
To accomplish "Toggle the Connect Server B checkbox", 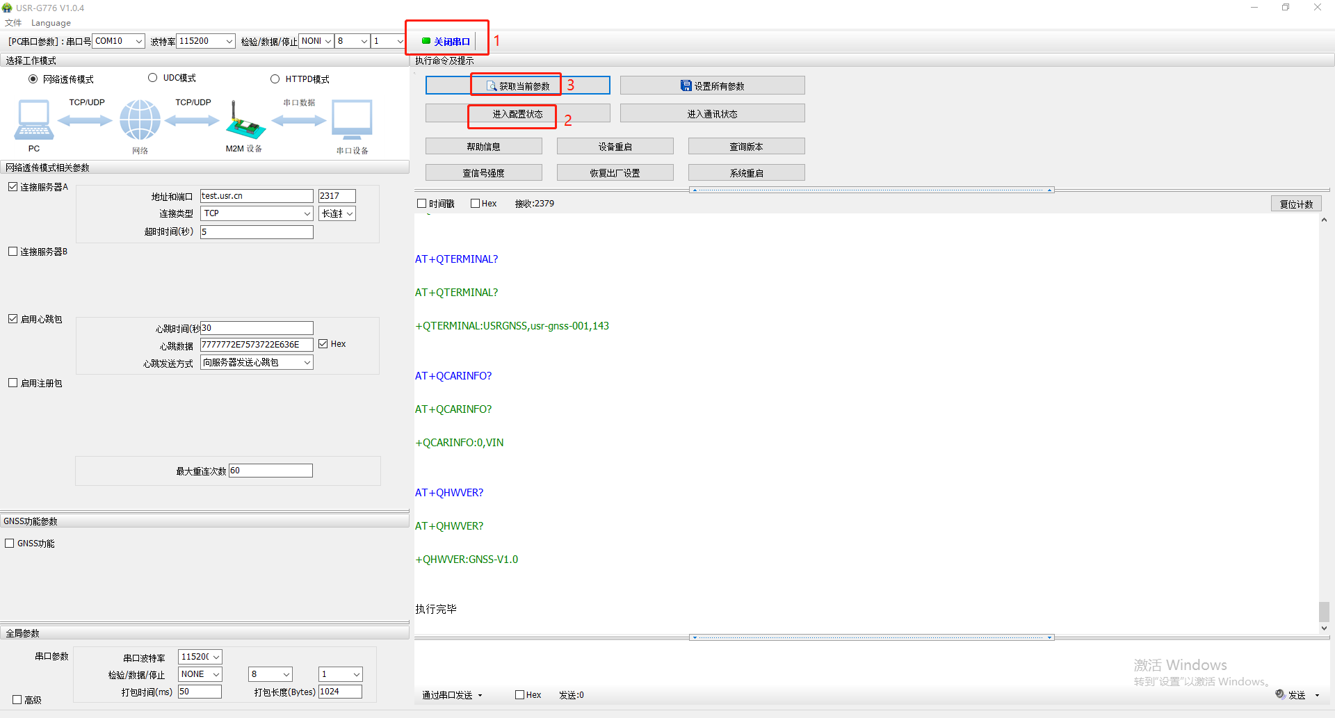I will click(x=13, y=252).
